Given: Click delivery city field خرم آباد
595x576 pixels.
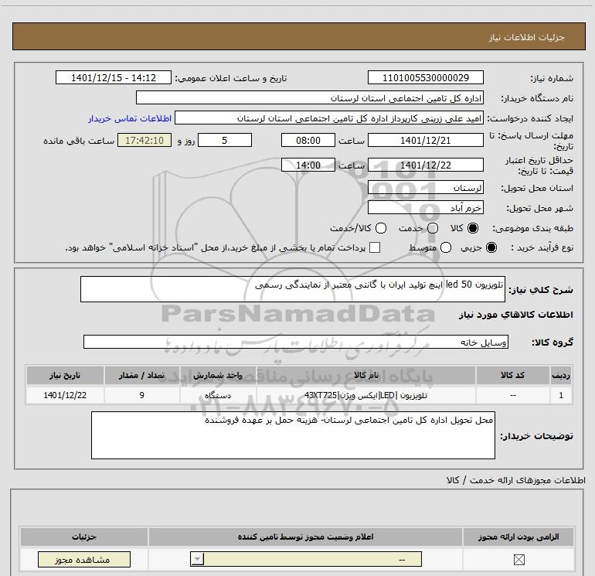Looking at the screenshot, I should click(425, 207).
